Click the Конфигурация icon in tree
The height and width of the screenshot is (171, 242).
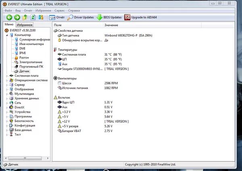point(11,126)
